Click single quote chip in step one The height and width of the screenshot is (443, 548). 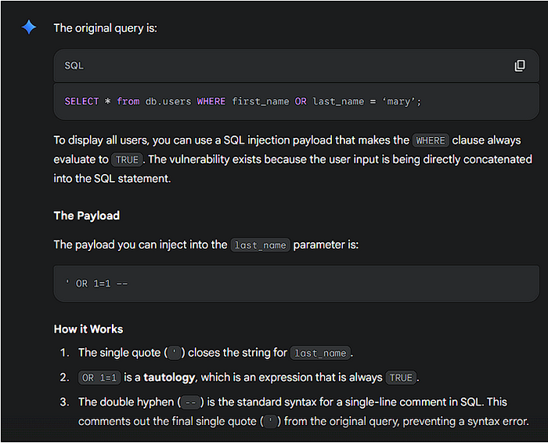click(175, 353)
